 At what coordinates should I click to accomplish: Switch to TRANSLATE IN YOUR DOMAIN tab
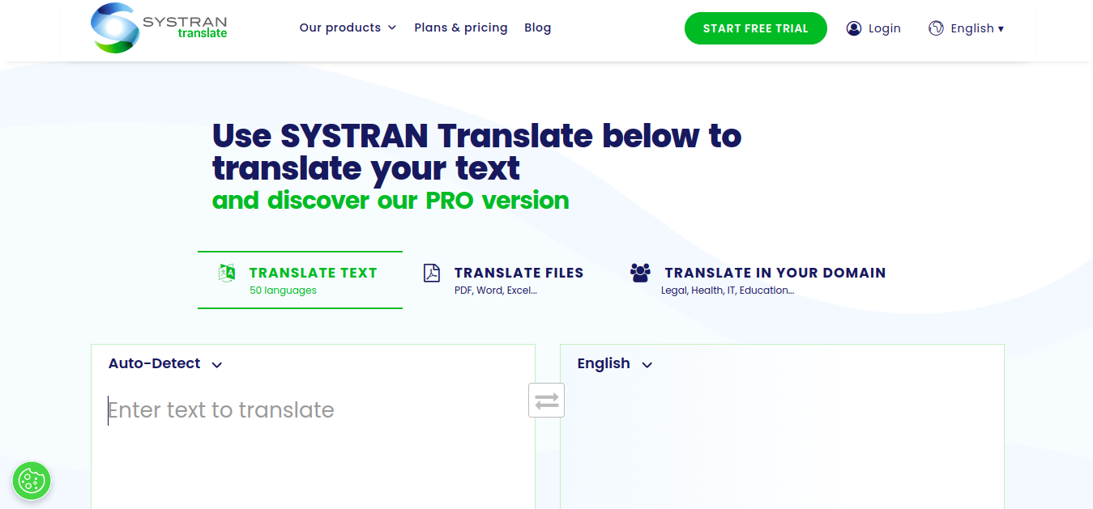pyautogui.click(x=758, y=280)
